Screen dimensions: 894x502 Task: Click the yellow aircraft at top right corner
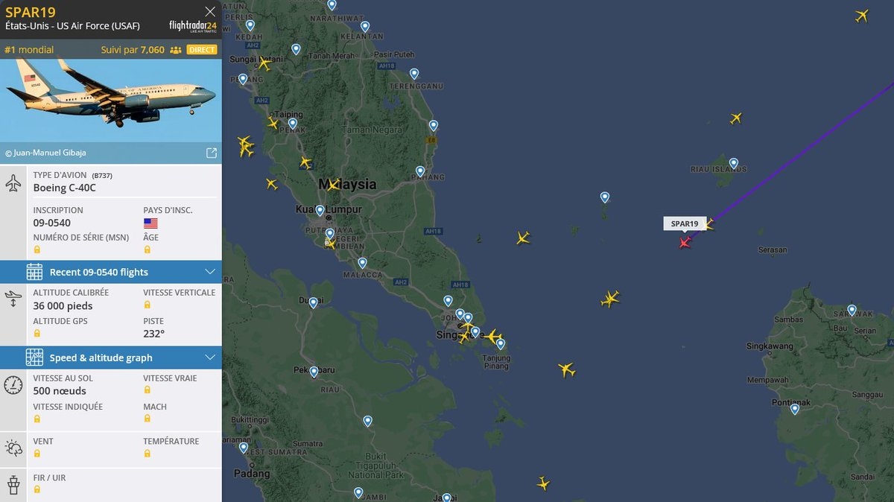click(x=862, y=15)
